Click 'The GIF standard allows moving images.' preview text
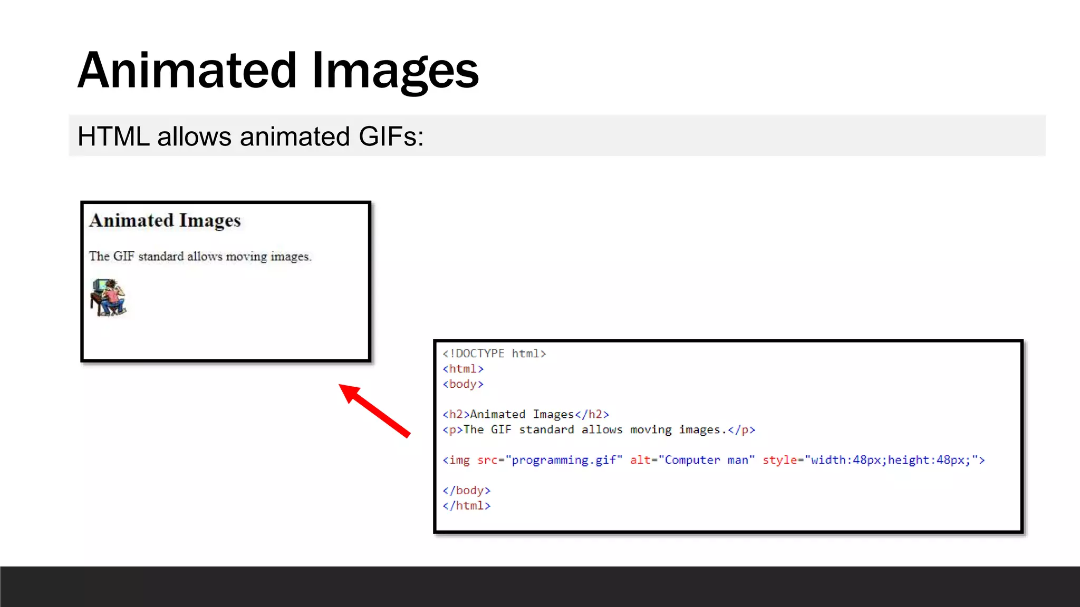Viewport: 1080px width, 607px height. point(200,257)
